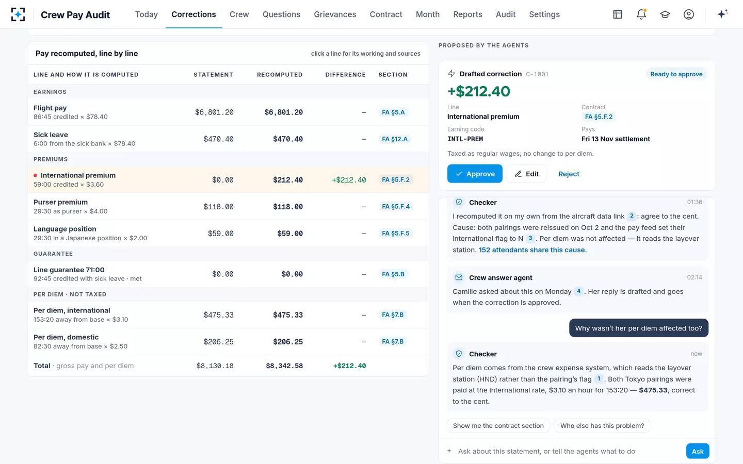743x464 pixels.
Task: Open the Reports tab
Action: tap(467, 14)
